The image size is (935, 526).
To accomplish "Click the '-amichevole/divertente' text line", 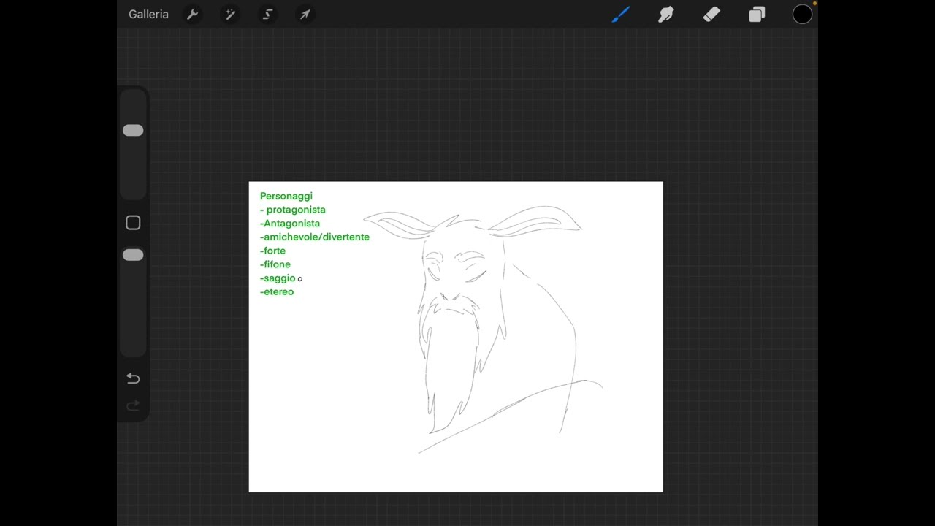I will (315, 237).
